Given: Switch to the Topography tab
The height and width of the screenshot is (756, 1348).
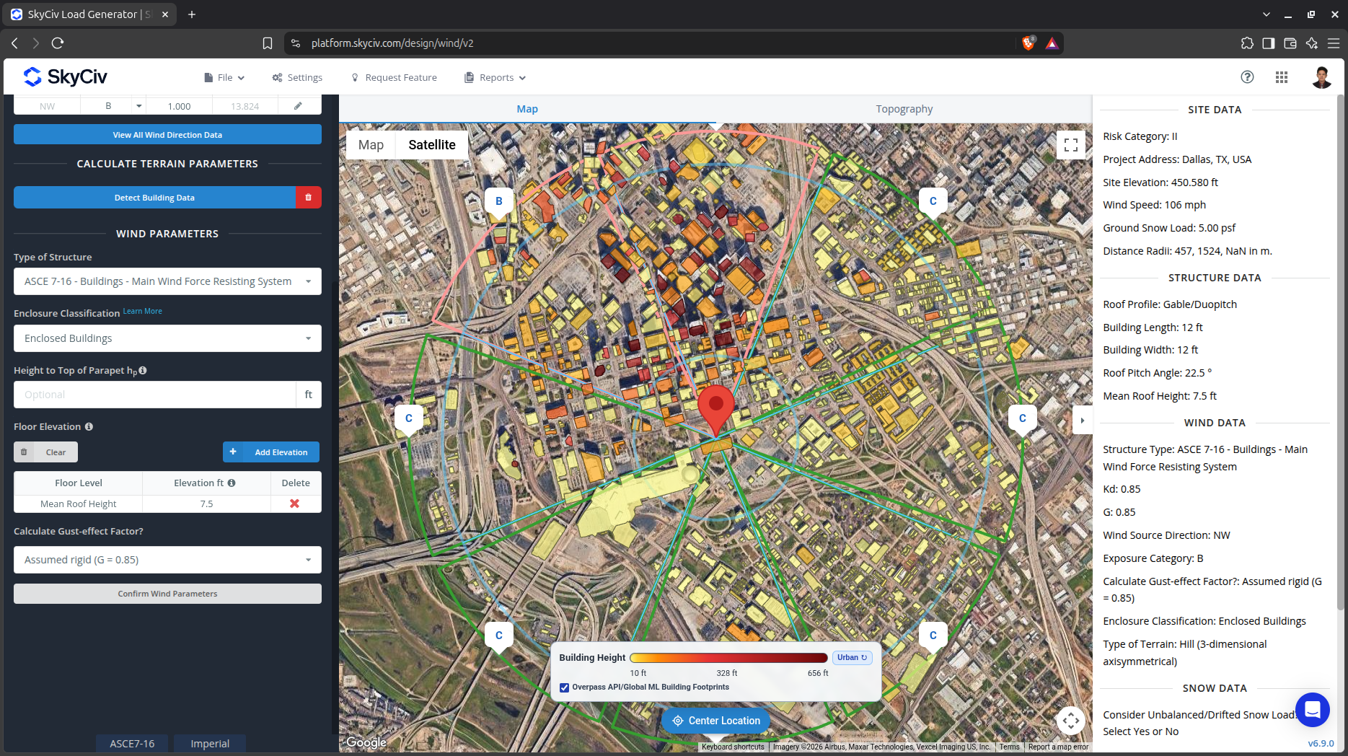Looking at the screenshot, I should pyautogui.click(x=904, y=109).
